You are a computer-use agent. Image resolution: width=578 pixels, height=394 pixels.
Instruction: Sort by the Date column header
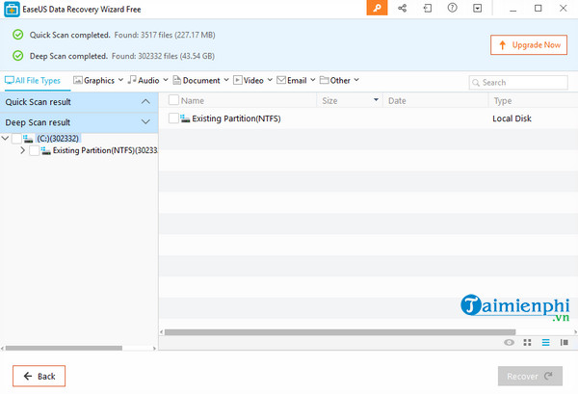click(397, 100)
